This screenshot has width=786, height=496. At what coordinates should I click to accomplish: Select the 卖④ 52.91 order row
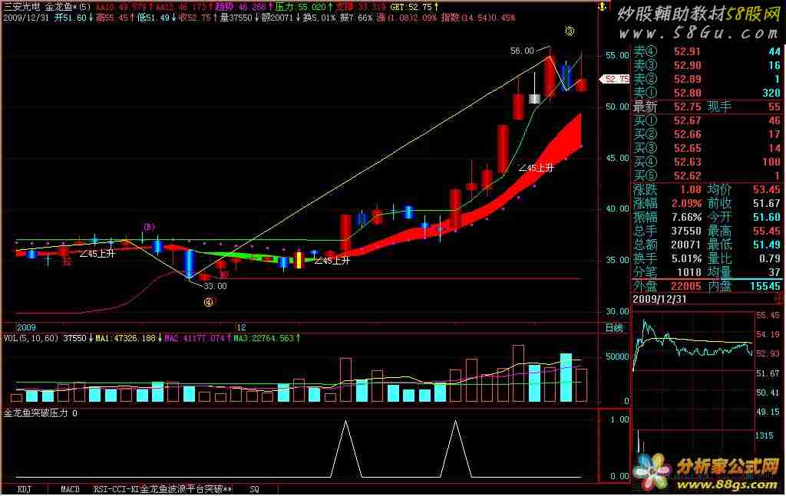tap(707, 51)
